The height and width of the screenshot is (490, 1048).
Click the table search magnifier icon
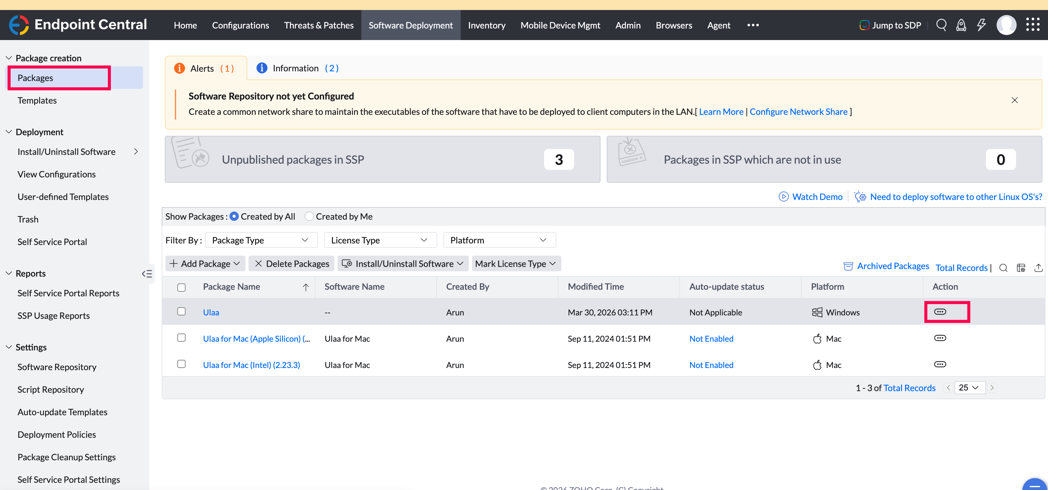click(x=1003, y=268)
